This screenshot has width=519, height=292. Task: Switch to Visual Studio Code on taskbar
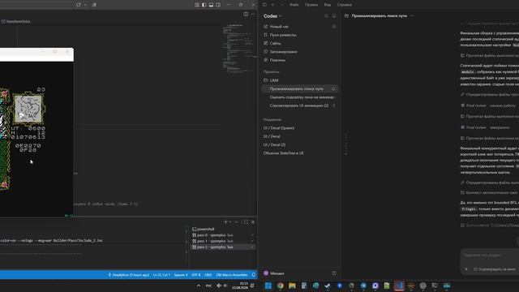399,286
